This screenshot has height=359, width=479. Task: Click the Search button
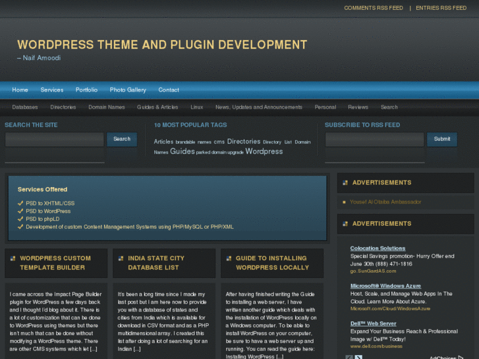coord(122,139)
